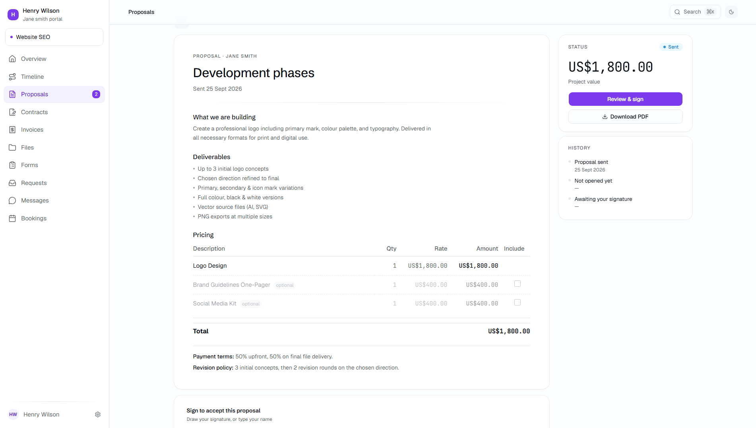Include the Social Media Kit option

click(518, 302)
